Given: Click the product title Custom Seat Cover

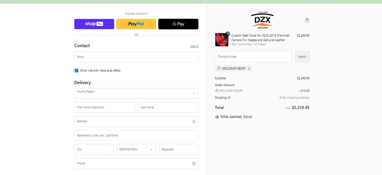Looking at the screenshot, I should coord(260,38).
